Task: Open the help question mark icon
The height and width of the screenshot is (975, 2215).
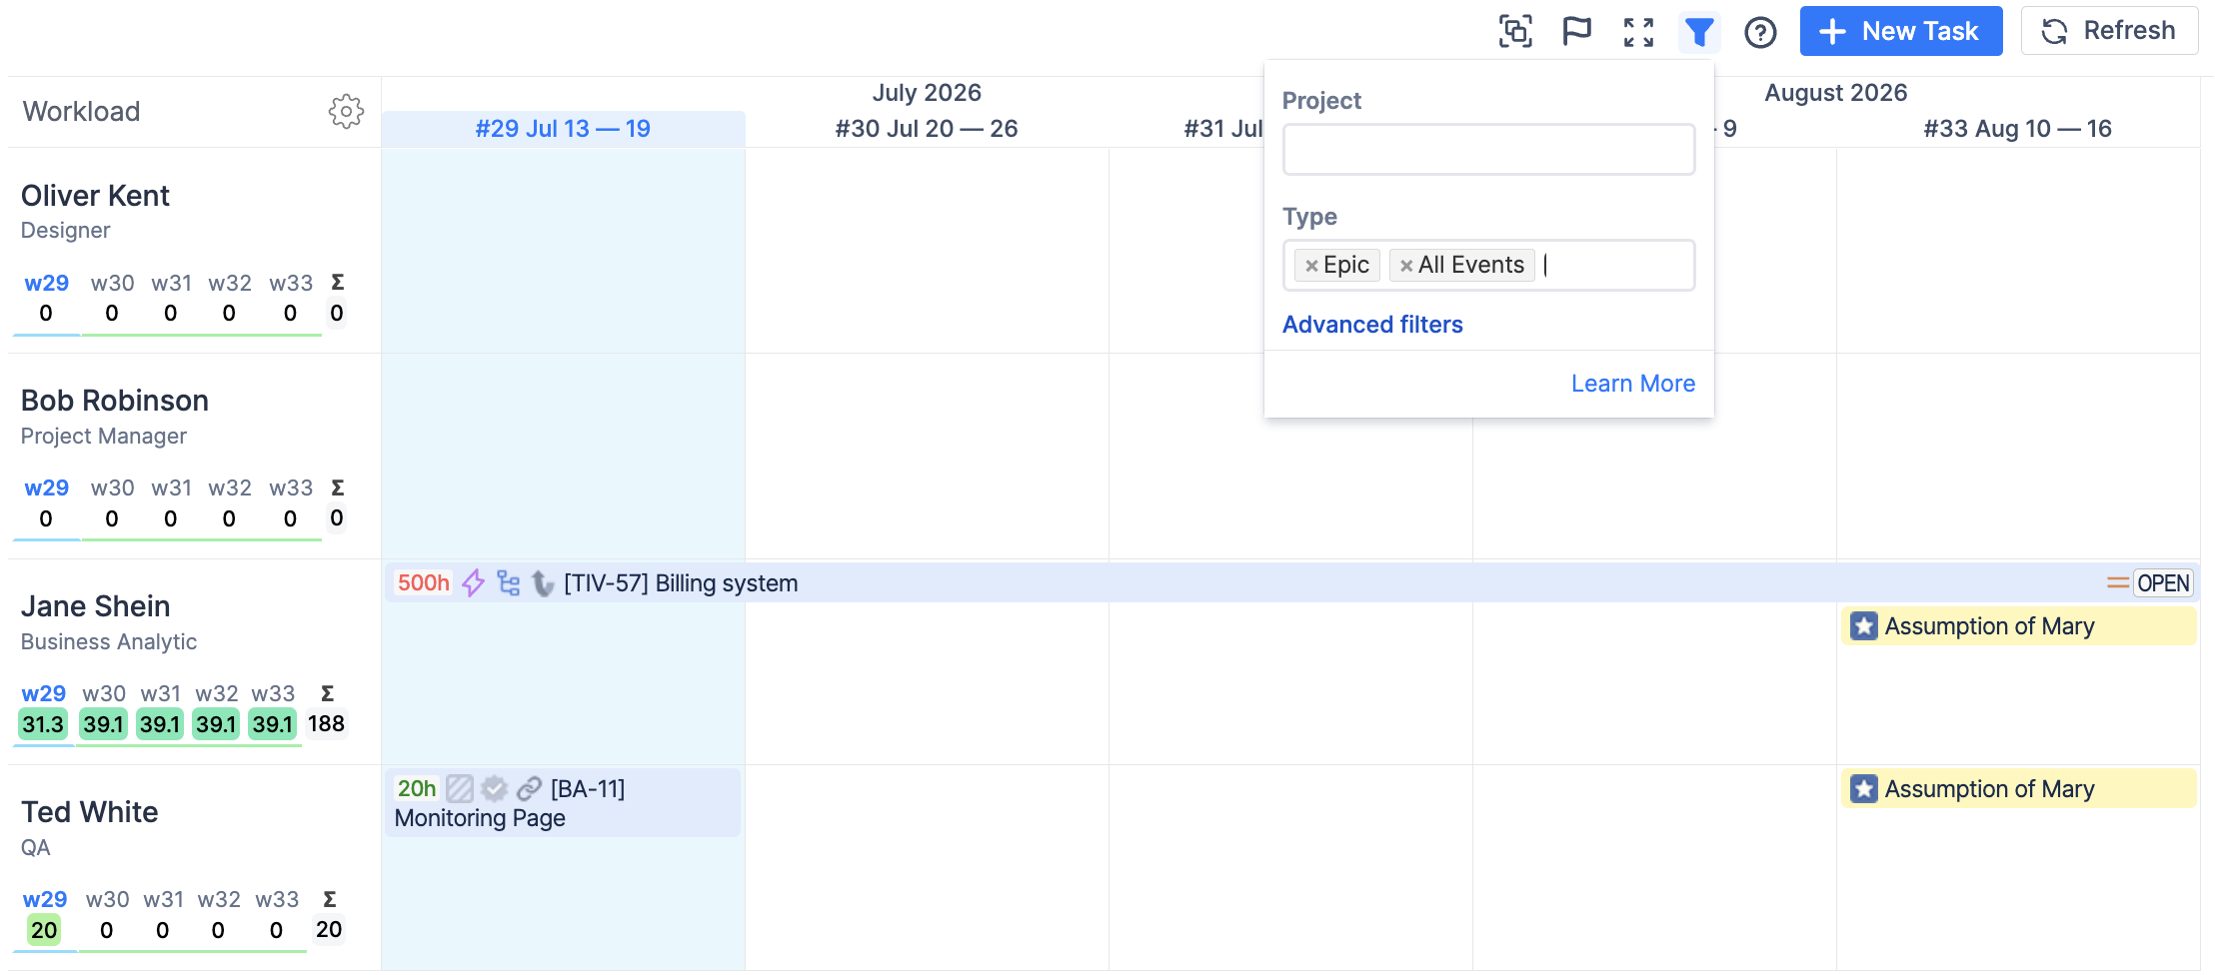Action: 1760,32
